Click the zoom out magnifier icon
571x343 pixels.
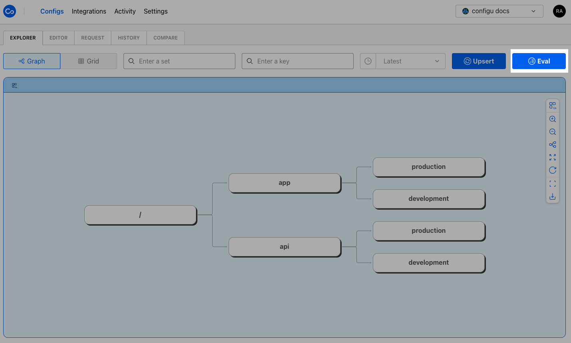[x=553, y=132]
